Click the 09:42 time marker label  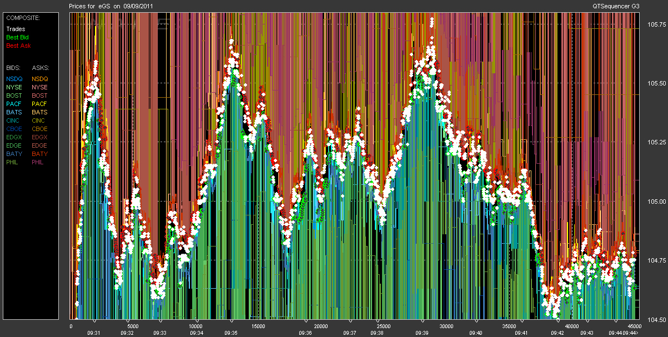tap(558, 333)
